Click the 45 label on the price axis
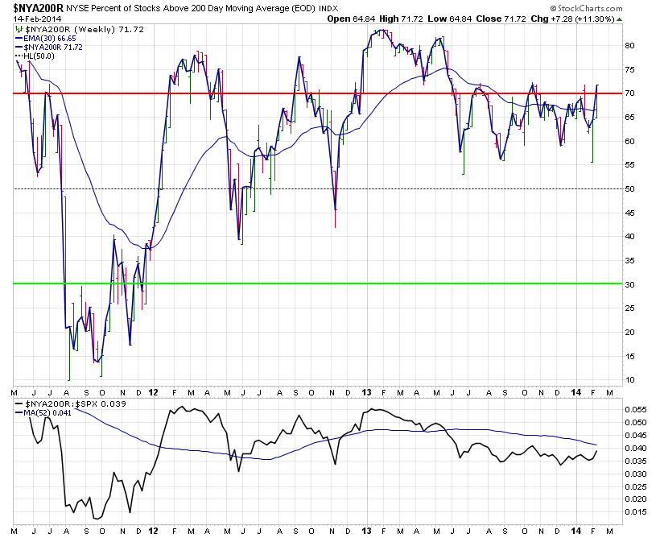Viewport: 660px width, 538px height. click(629, 213)
